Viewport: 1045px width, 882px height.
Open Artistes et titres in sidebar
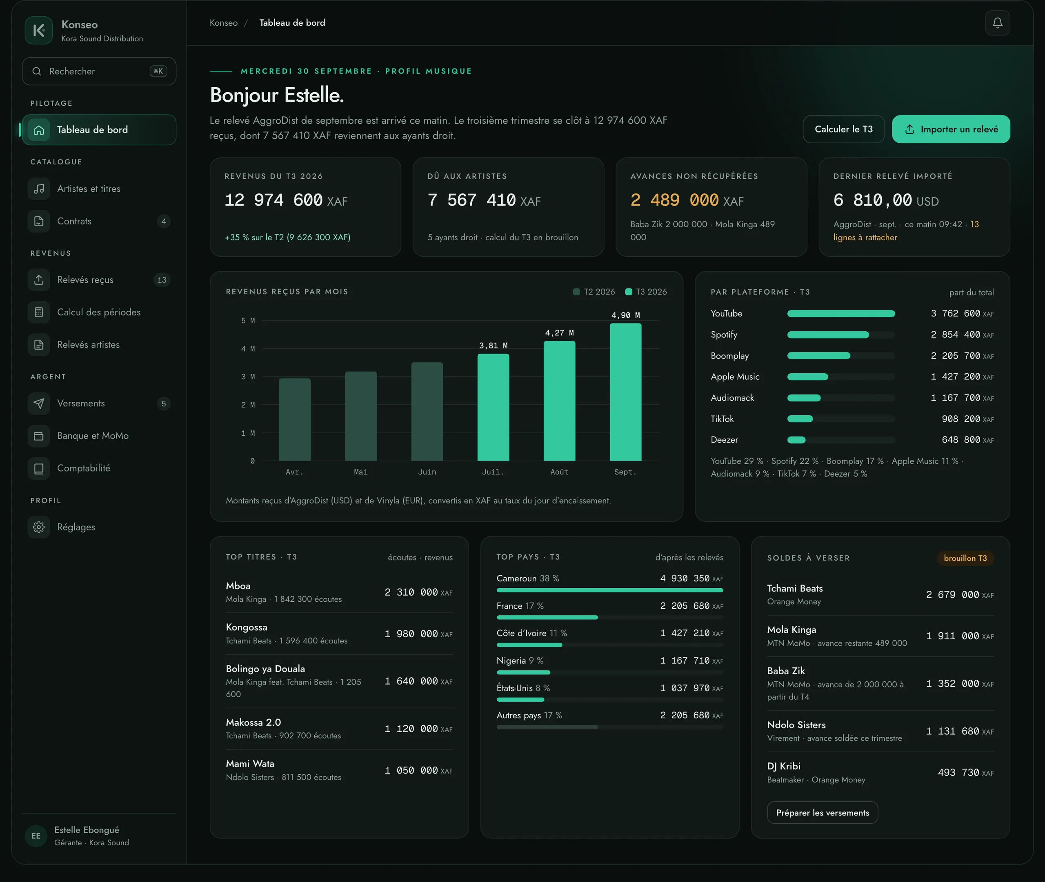(x=99, y=189)
